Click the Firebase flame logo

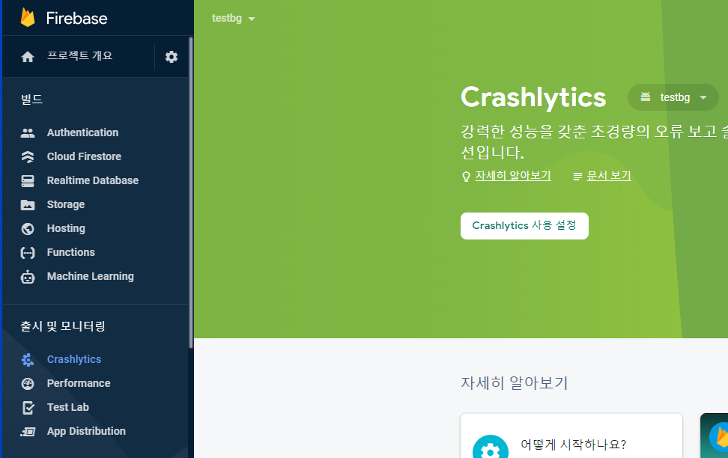pyautogui.click(x=28, y=18)
